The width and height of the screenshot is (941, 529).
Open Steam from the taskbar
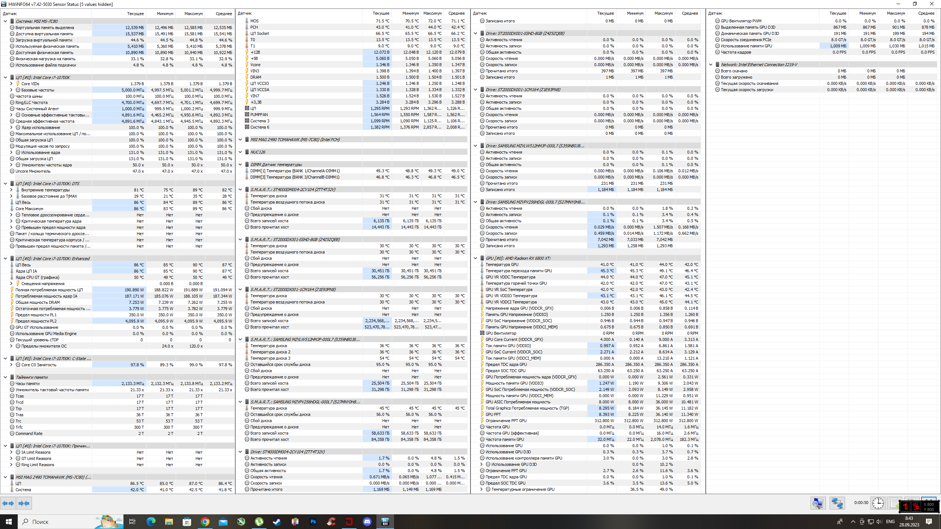click(277, 522)
